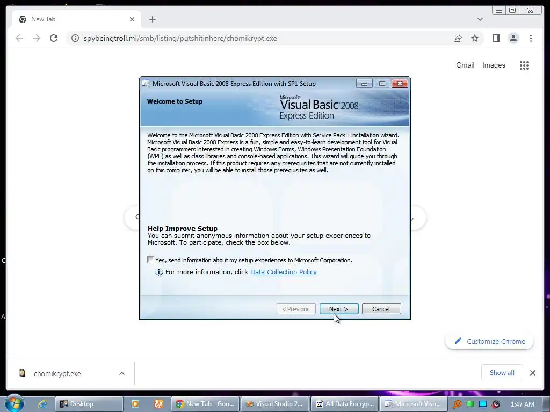The image size is (550, 412).
Task: Open the media player taskbar icon
Action: (135, 404)
